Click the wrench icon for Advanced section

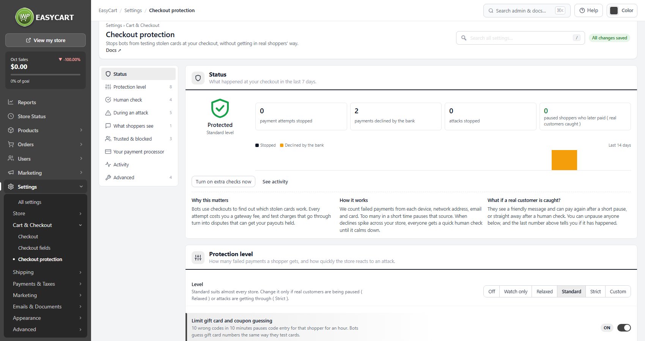pyautogui.click(x=108, y=177)
